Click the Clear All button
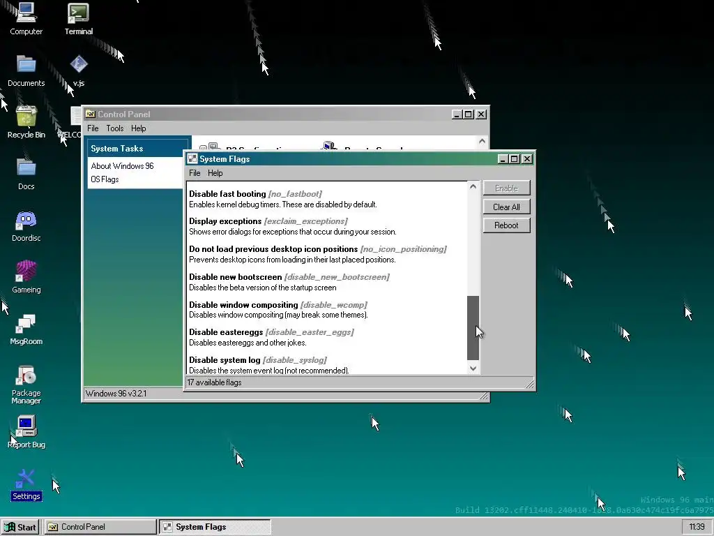This screenshot has width=714, height=536. pyautogui.click(x=506, y=207)
